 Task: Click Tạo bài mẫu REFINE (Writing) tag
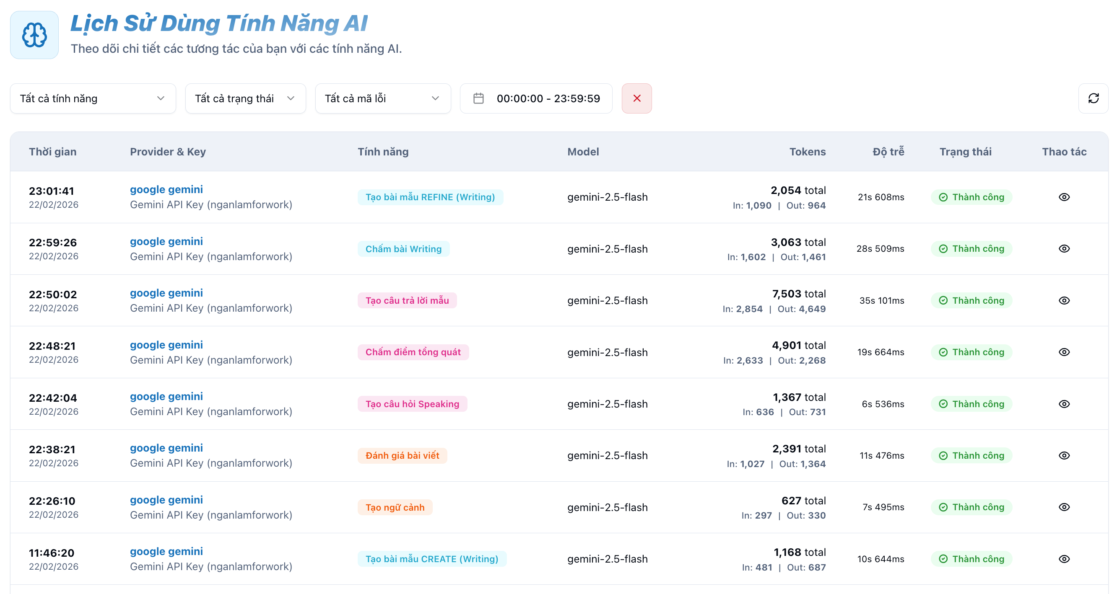point(430,197)
